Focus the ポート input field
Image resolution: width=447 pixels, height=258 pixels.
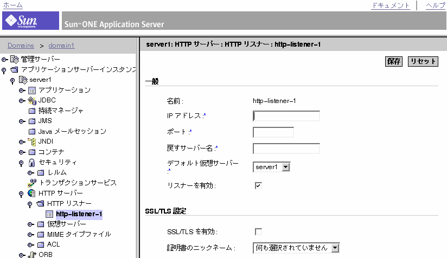pos(273,132)
